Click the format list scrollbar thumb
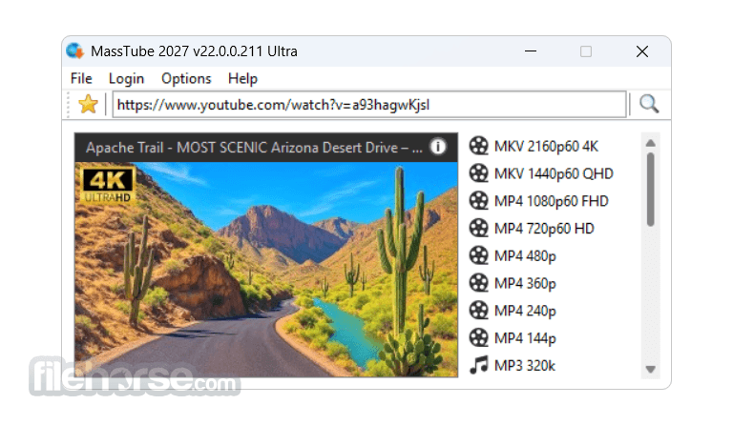Screen dimensions: 733x425 pos(650,190)
